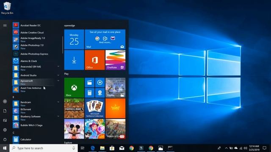The width and height of the screenshot is (271, 152).
Task: Click the Power button in Start sidebar
Action: click(x=5, y=139)
